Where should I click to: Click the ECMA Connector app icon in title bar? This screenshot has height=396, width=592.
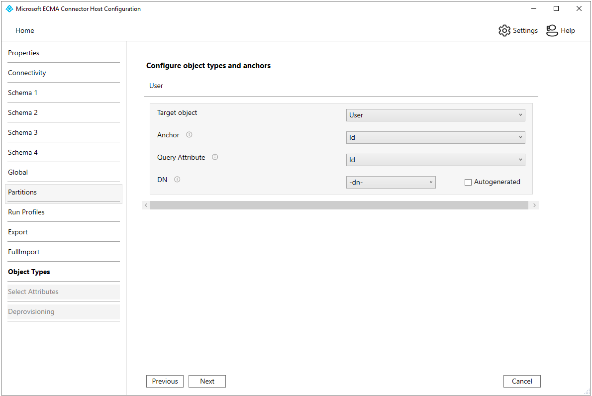(9, 9)
